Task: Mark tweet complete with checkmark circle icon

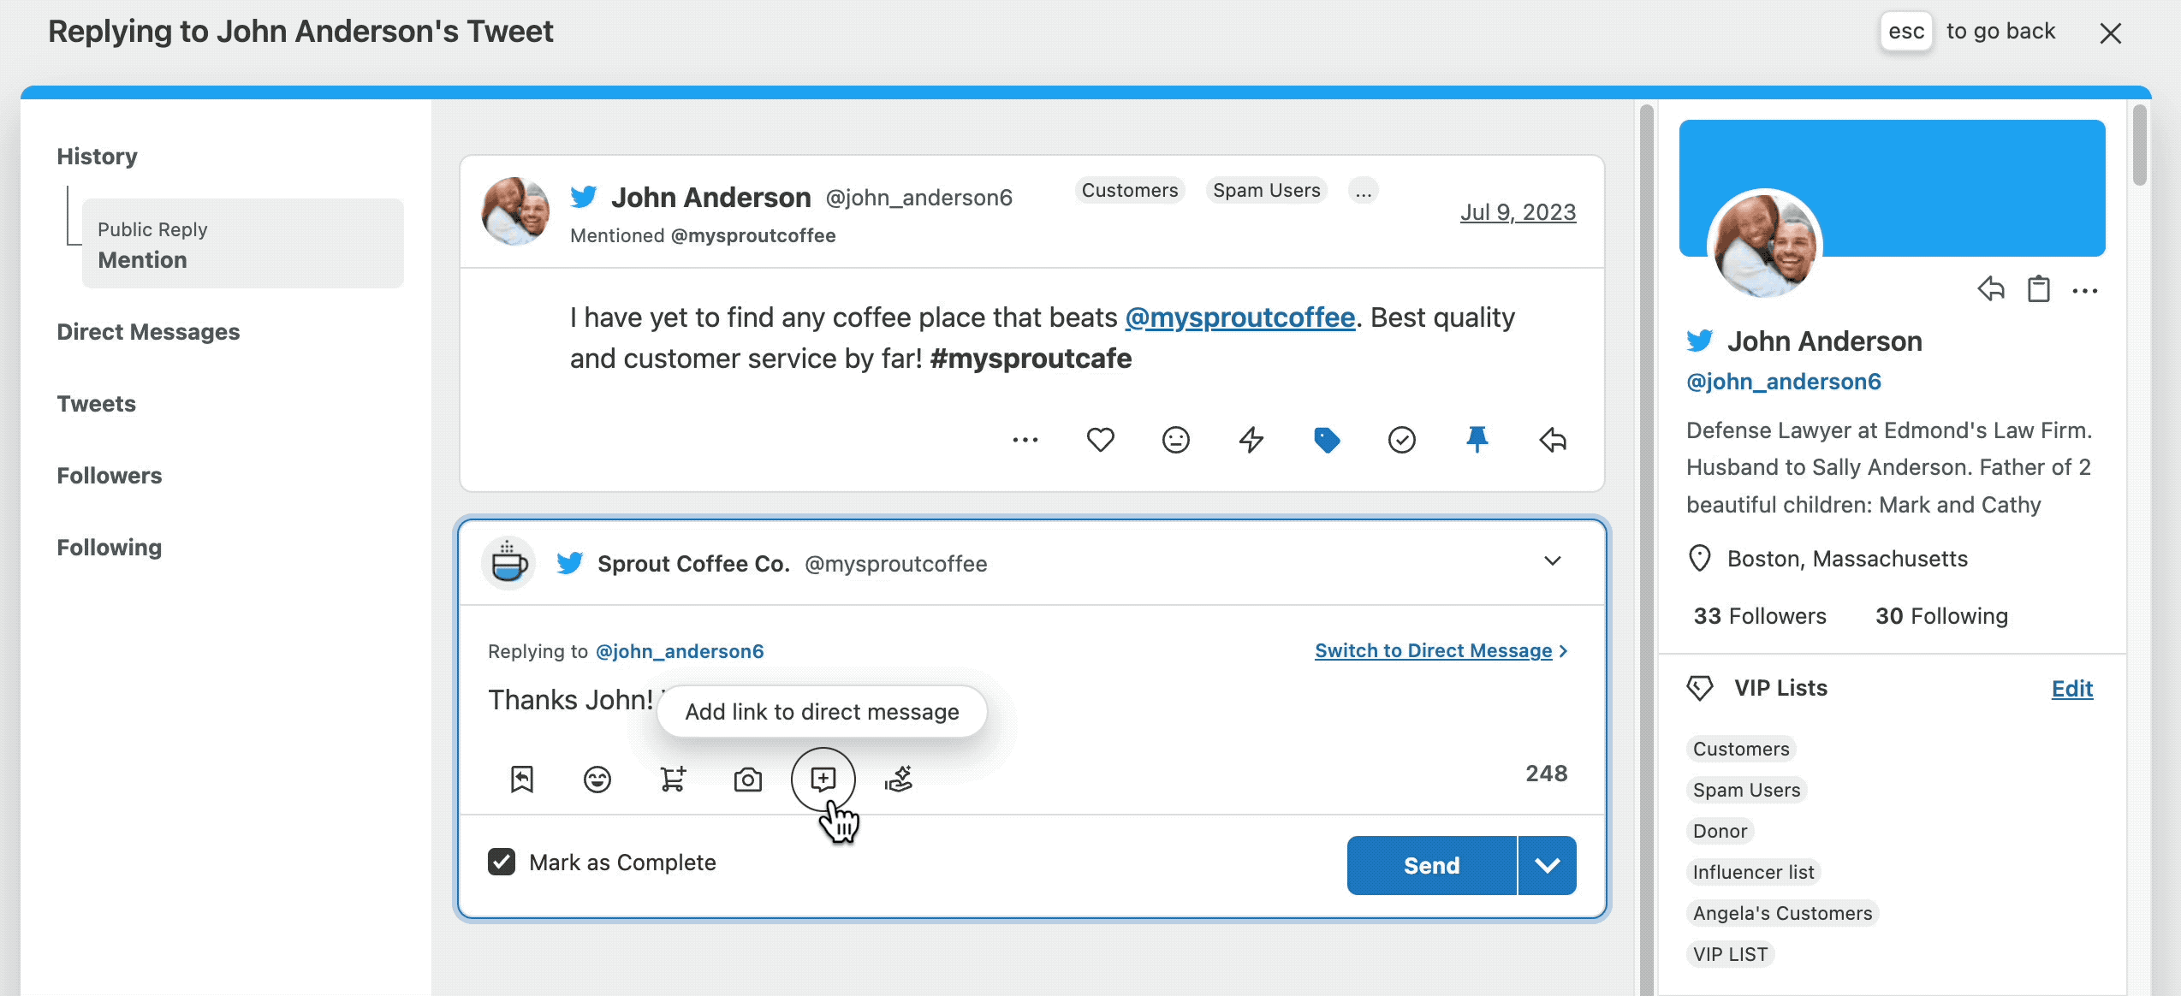Action: coord(1401,440)
